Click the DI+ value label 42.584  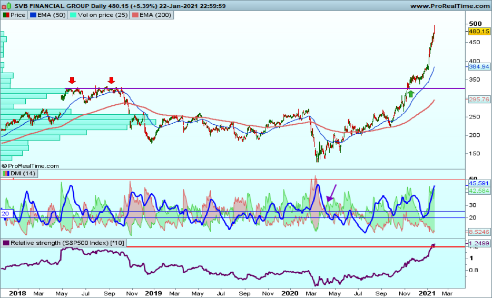[x=479, y=191]
